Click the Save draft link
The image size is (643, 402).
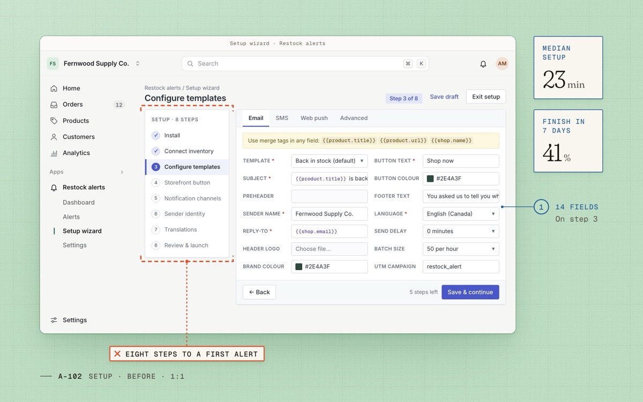coord(444,97)
